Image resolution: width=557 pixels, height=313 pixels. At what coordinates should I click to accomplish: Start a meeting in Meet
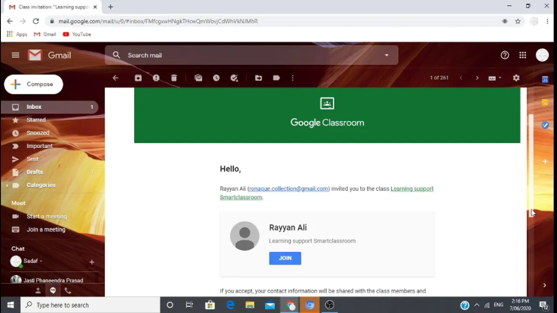coord(47,216)
